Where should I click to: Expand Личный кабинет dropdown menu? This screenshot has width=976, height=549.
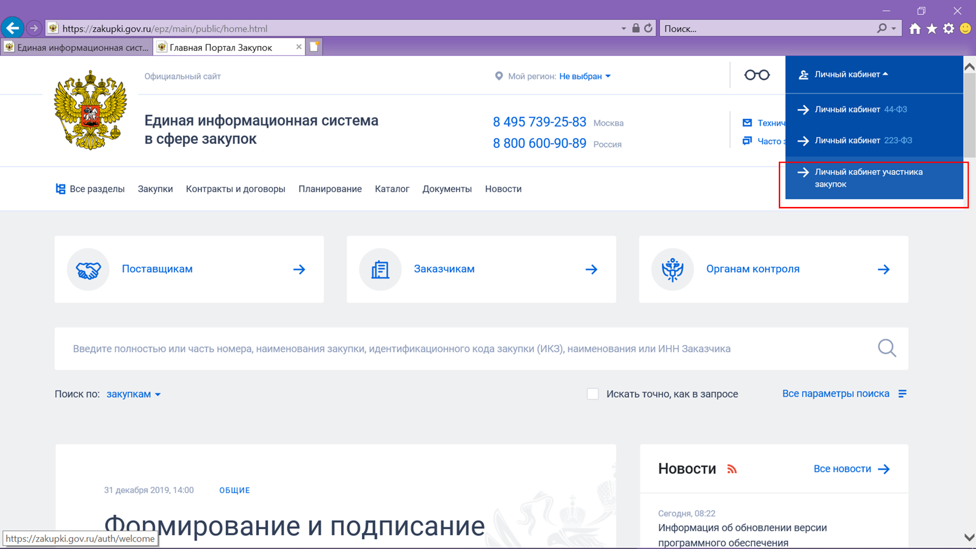coord(848,74)
